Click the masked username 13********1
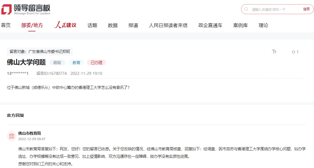 point(18,73)
